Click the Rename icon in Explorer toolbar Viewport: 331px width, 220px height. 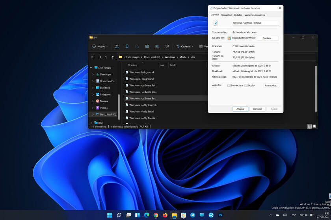click(x=147, y=46)
